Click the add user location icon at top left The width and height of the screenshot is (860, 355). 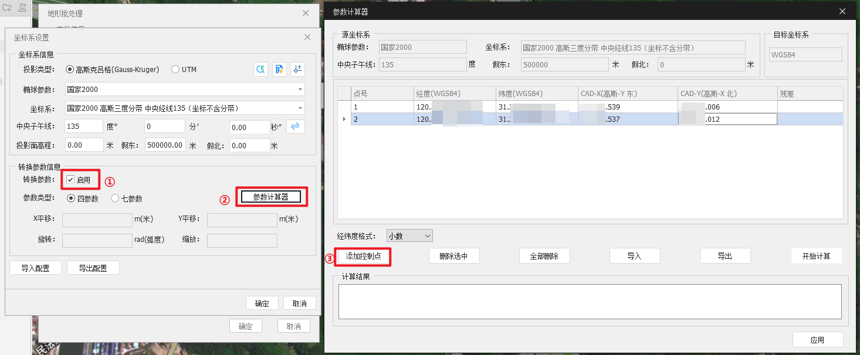[x=22, y=8]
